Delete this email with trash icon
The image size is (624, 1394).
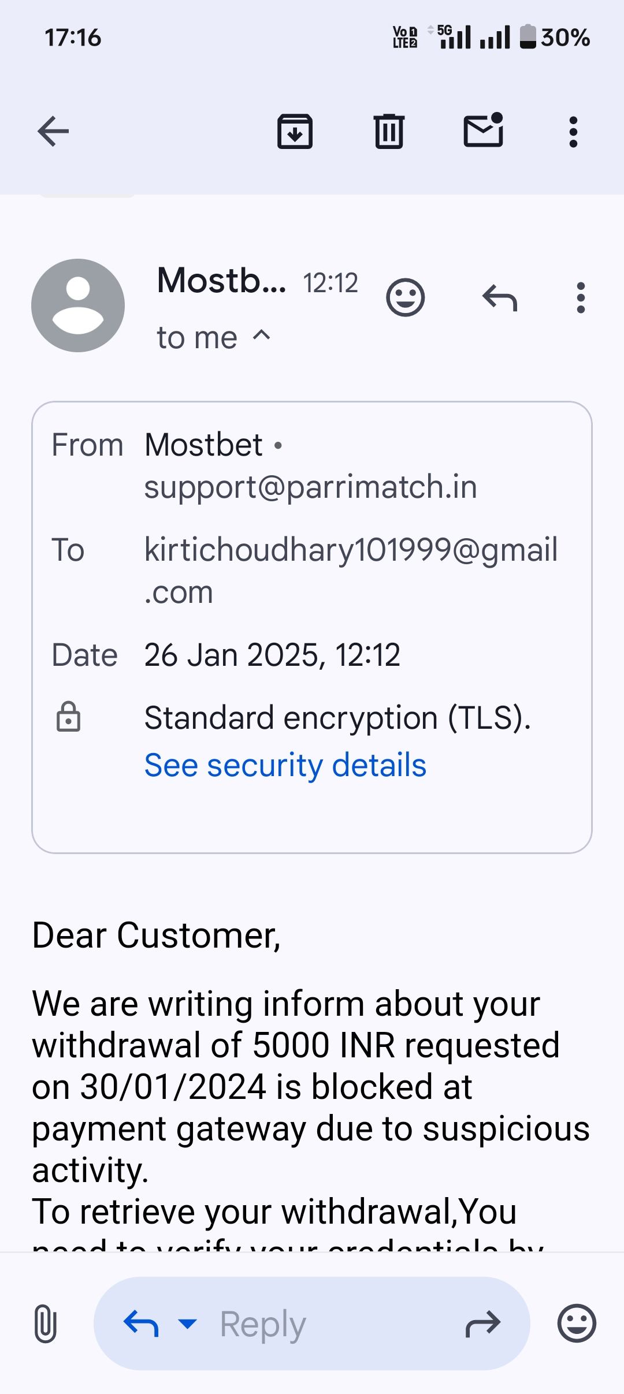coord(389,132)
